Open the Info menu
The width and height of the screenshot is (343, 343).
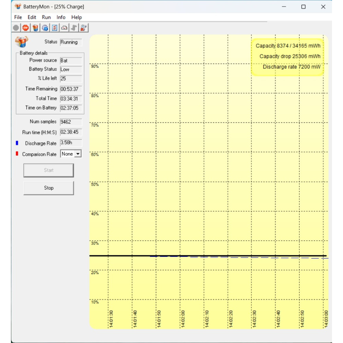click(x=61, y=17)
